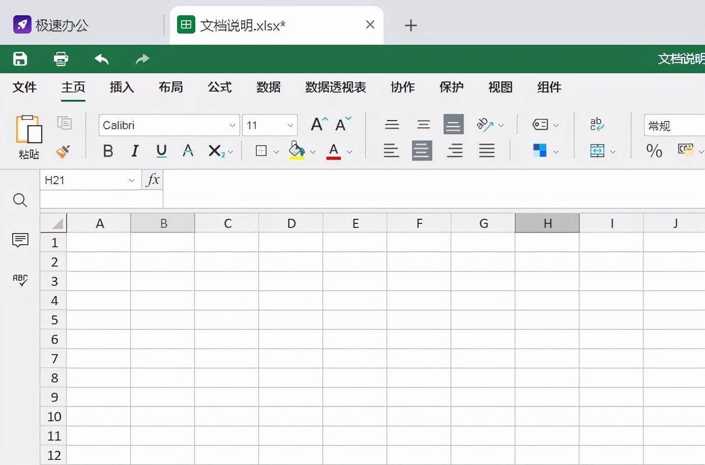The width and height of the screenshot is (705, 465).
Task: Switch to the 布局 tab
Action: pos(171,88)
